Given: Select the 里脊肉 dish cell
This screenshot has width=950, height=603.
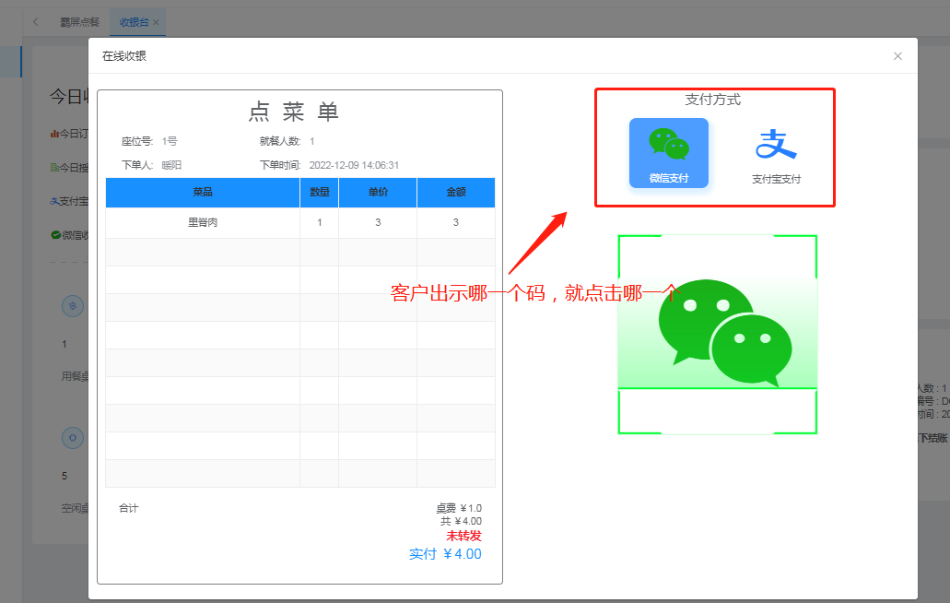Looking at the screenshot, I should click(x=203, y=222).
